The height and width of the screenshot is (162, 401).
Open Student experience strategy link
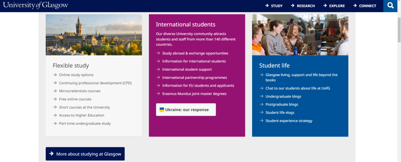click(289, 121)
